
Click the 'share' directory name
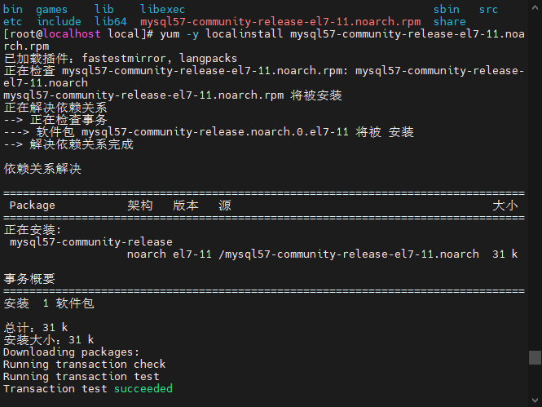449,22
